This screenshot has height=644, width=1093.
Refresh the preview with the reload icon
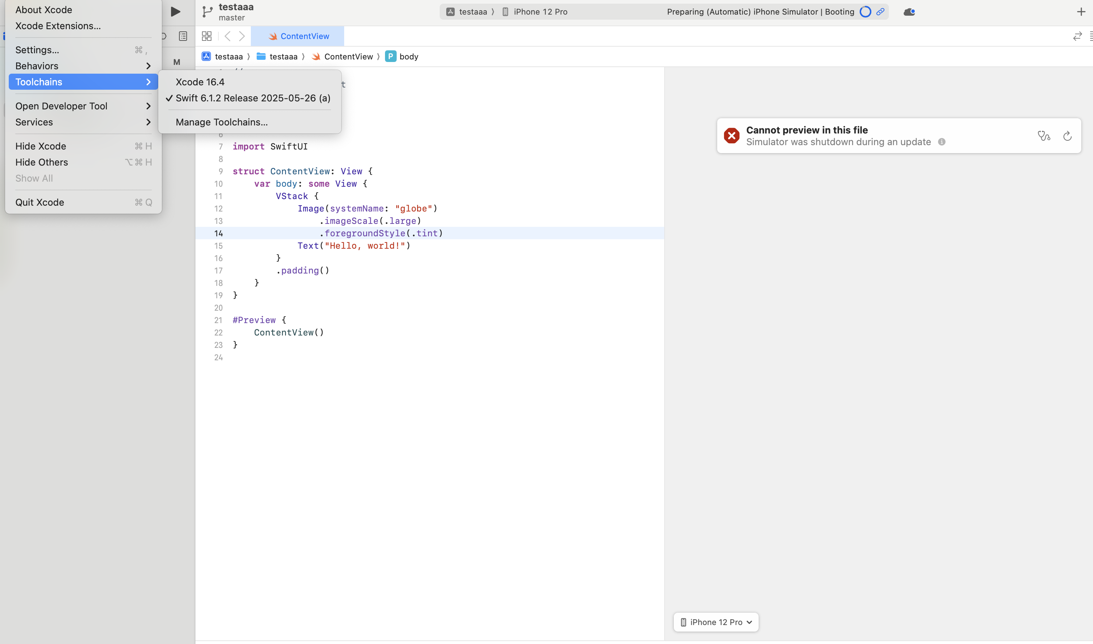coord(1067,136)
